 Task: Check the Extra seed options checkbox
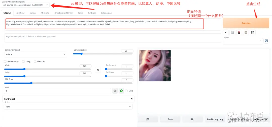click(126, 91)
